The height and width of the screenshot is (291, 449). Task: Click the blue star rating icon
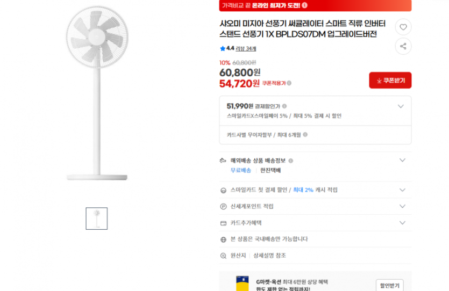[x=222, y=48]
